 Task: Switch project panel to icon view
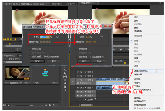[9, 105]
